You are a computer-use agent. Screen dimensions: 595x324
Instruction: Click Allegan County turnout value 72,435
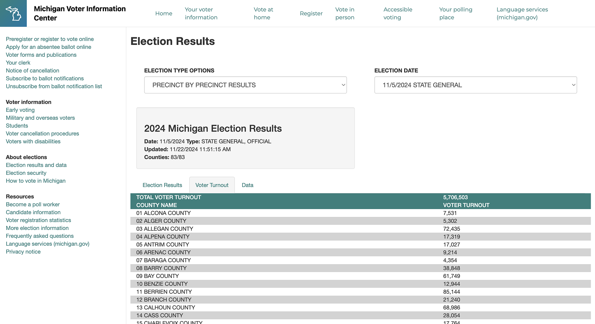coord(451,229)
